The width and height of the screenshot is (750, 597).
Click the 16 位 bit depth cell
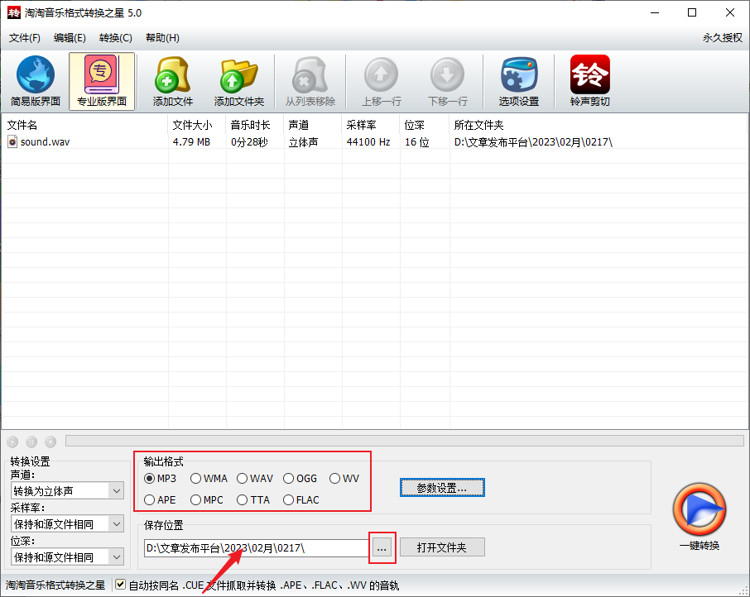416,142
